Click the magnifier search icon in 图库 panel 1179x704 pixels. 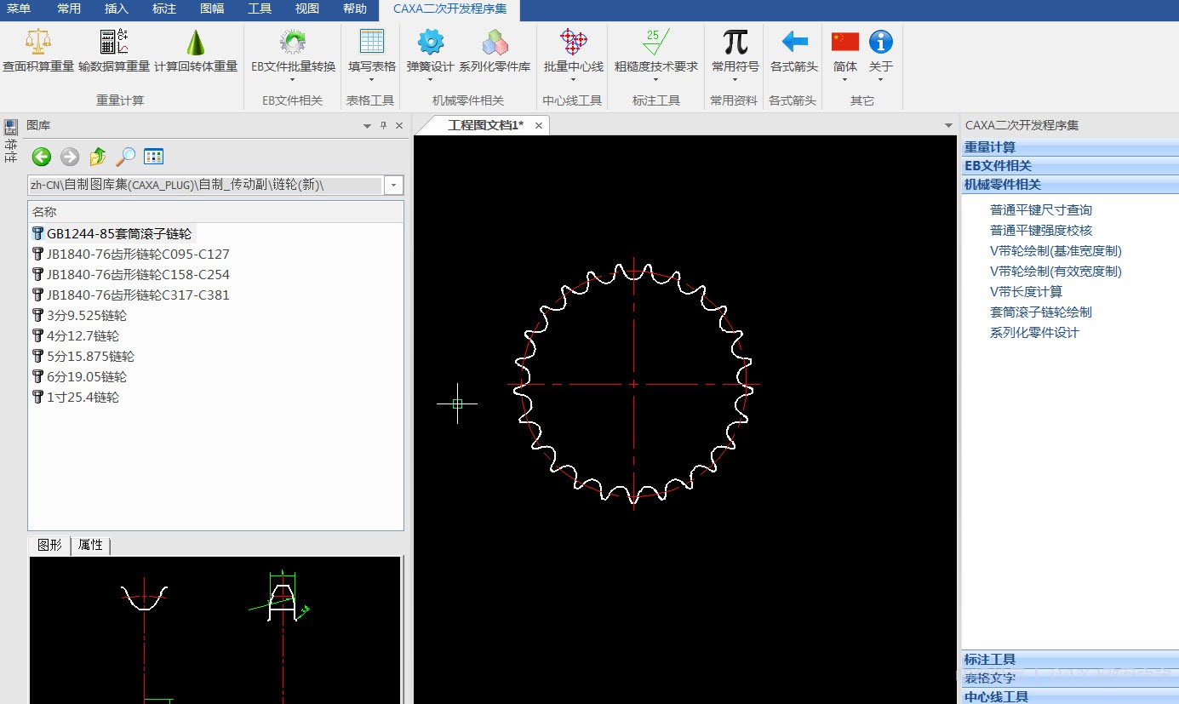(x=125, y=157)
